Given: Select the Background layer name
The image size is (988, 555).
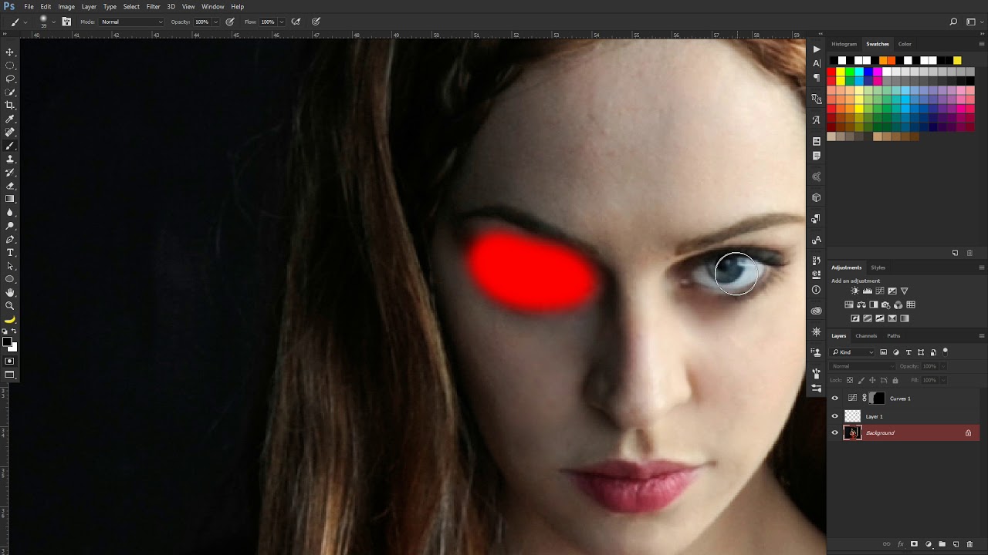Looking at the screenshot, I should [880, 433].
